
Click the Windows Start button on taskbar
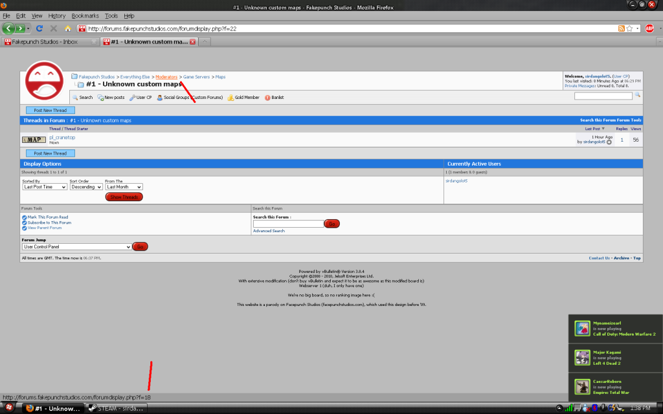point(8,408)
